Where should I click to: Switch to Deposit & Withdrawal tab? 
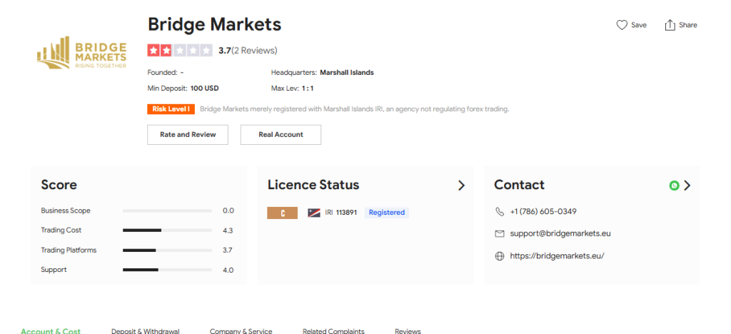146,330
